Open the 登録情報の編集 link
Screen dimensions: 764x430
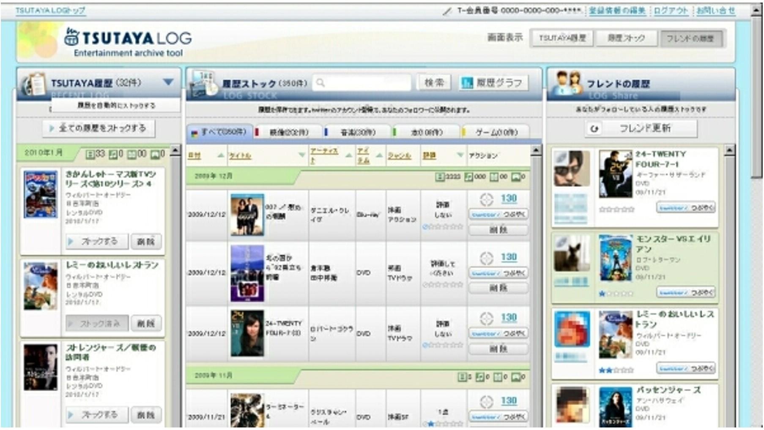(617, 11)
